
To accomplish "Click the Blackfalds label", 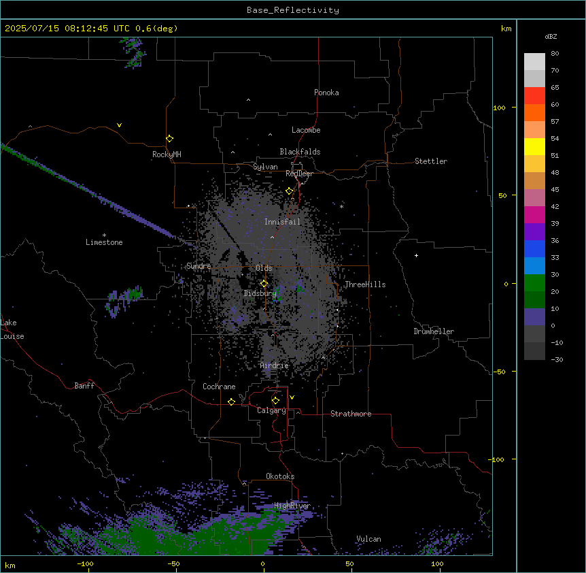I will coord(300,152).
